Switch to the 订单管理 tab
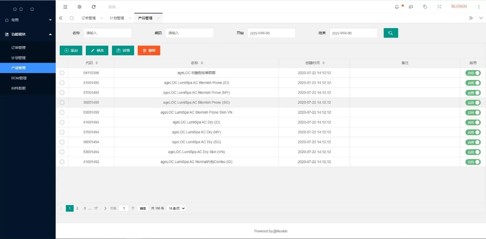 point(88,18)
